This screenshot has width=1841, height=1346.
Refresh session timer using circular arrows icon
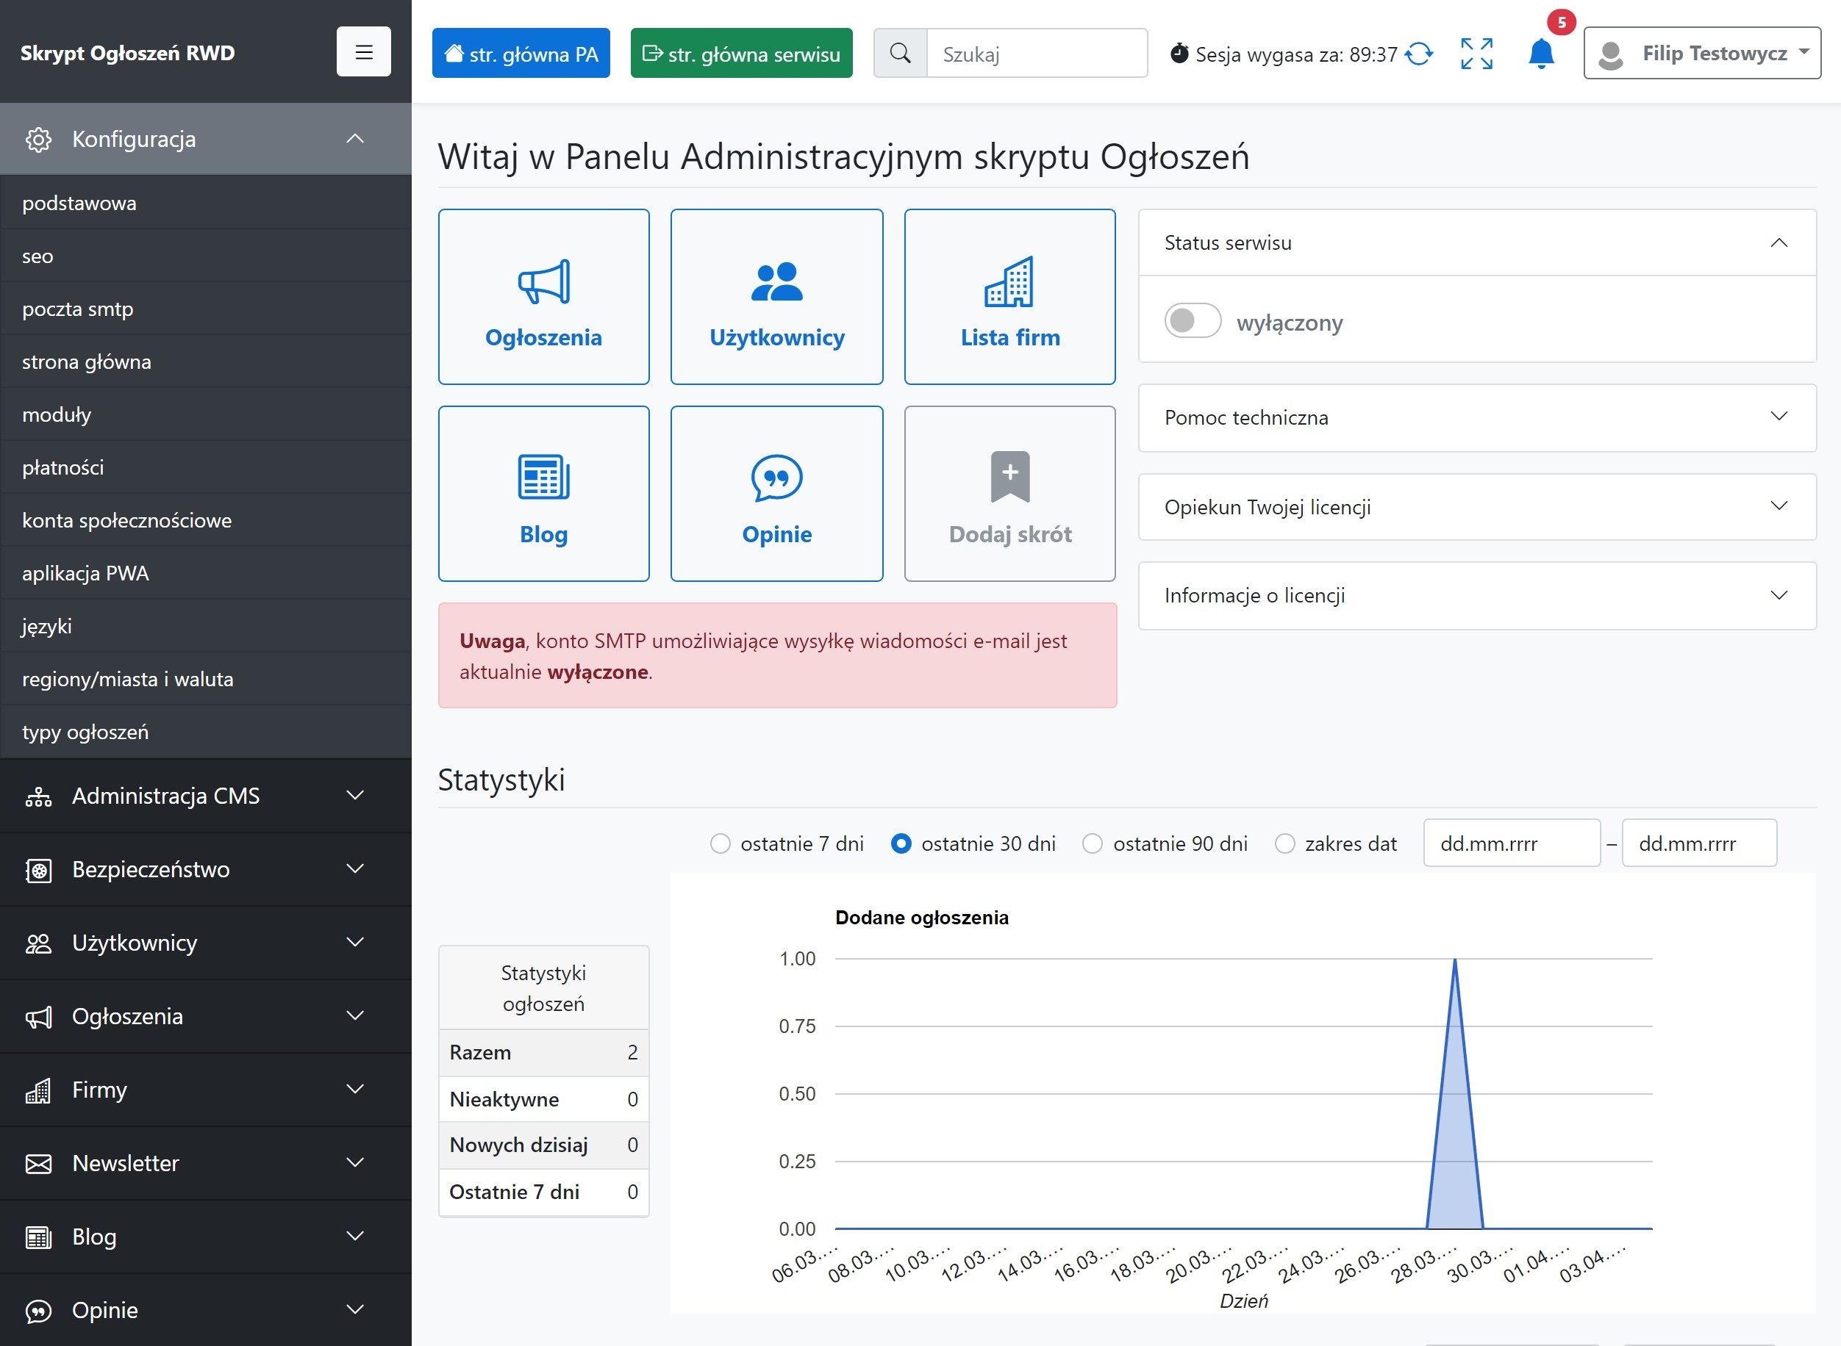(1419, 54)
